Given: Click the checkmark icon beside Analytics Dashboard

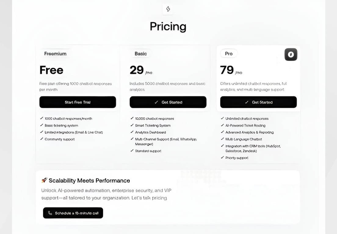Looking at the screenshot, I should (x=132, y=132).
